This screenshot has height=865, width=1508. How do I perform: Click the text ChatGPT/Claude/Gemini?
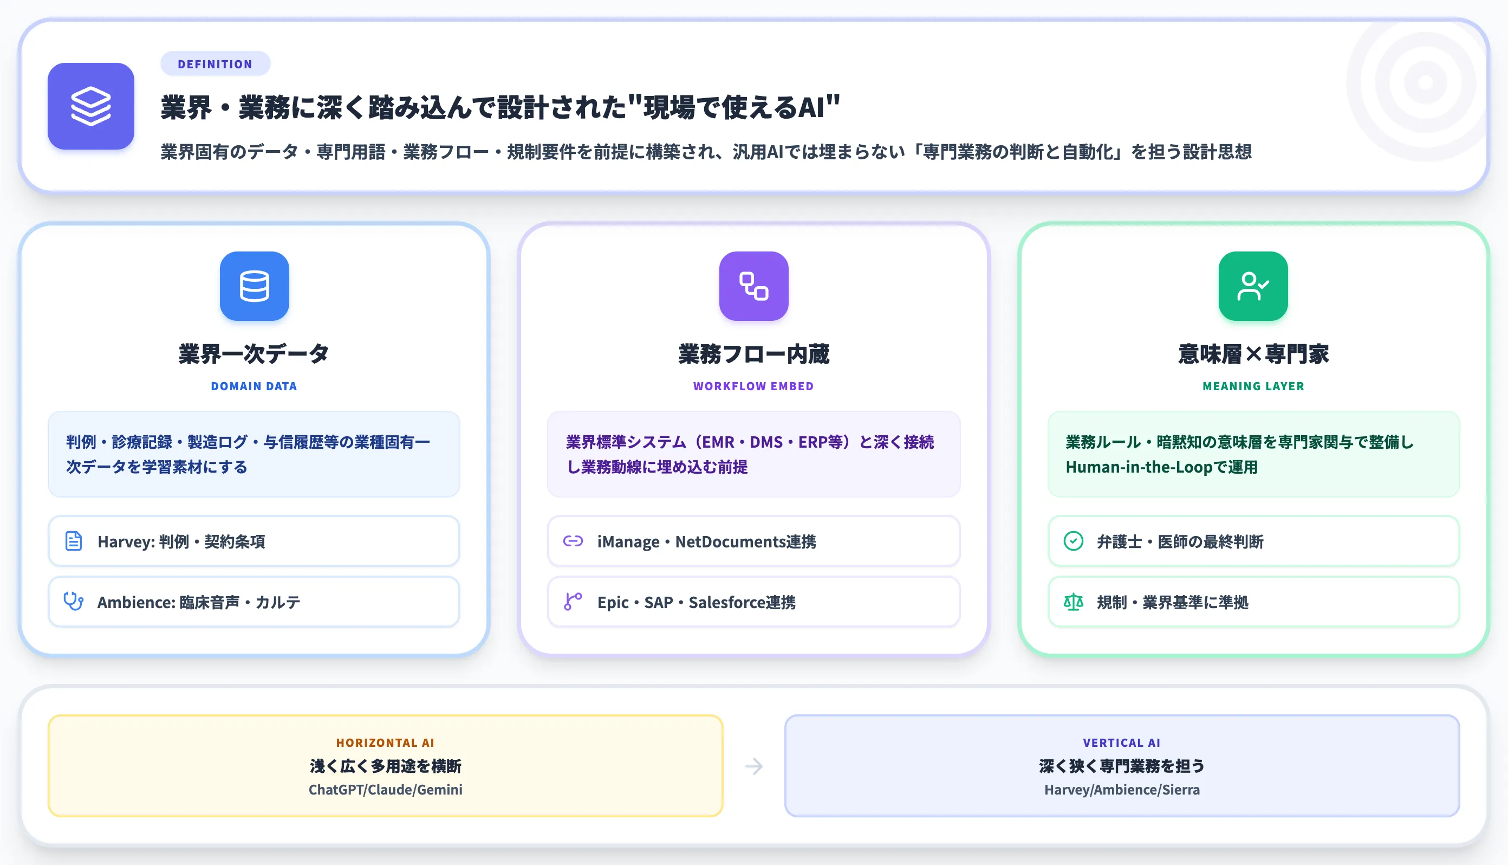click(385, 790)
